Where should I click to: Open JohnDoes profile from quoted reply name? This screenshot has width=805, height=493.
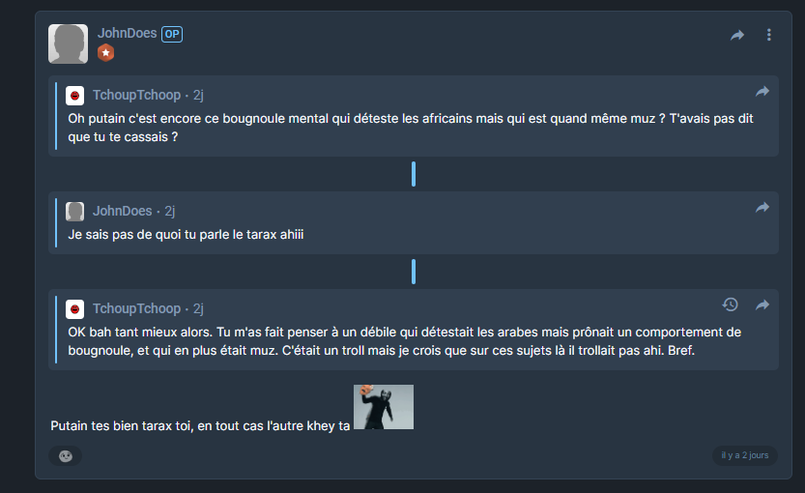[122, 211]
